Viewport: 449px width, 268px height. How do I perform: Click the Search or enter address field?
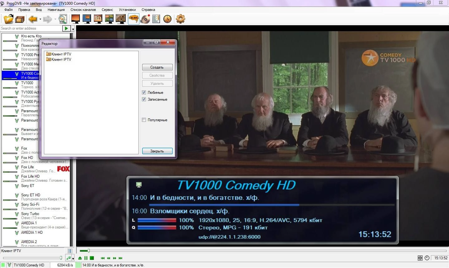point(31,28)
